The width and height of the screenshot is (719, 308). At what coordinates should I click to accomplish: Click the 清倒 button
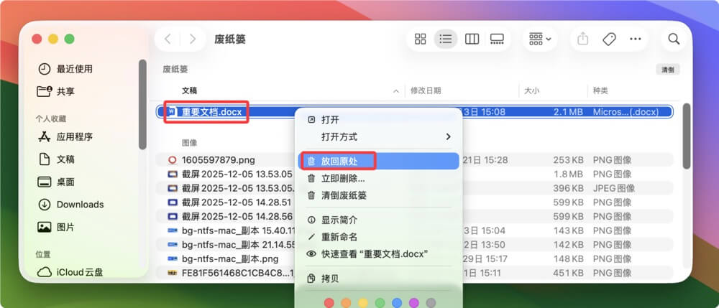click(x=668, y=70)
